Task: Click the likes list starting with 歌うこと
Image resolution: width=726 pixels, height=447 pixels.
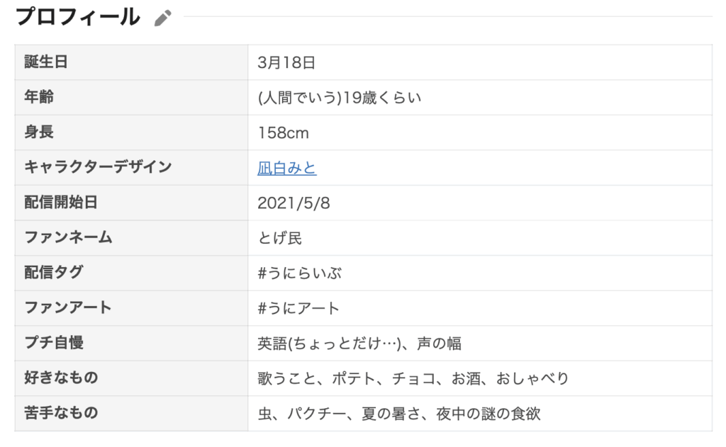Action: (413, 378)
